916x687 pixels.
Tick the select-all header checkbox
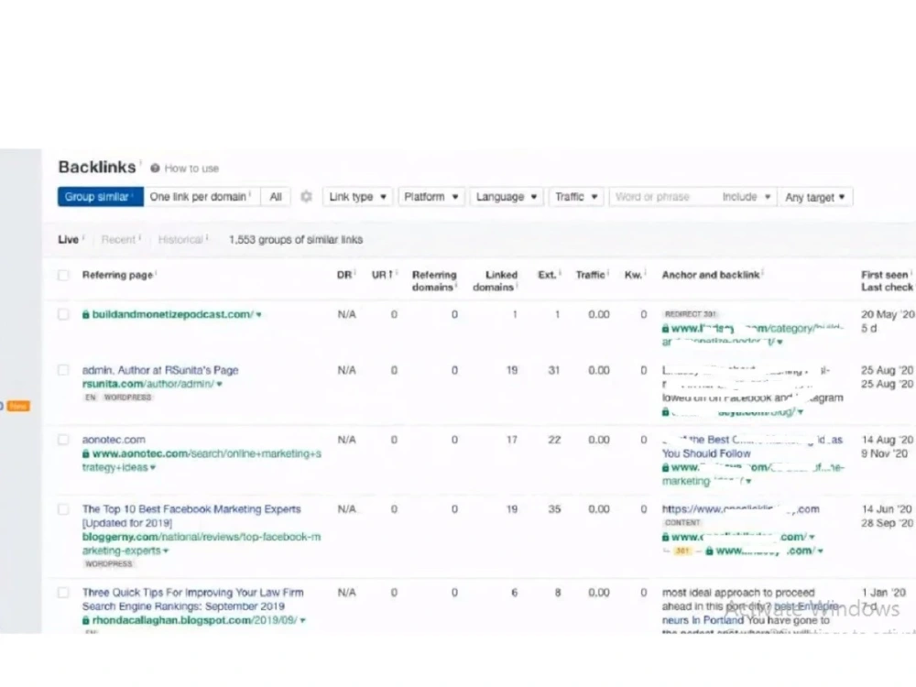click(63, 275)
